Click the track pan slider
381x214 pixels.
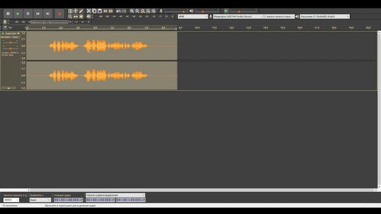coord(11,48)
